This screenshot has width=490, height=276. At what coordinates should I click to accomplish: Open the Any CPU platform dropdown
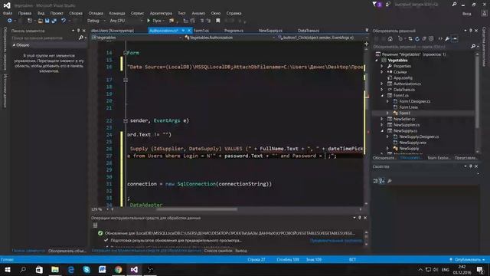[x=126, y=21]
